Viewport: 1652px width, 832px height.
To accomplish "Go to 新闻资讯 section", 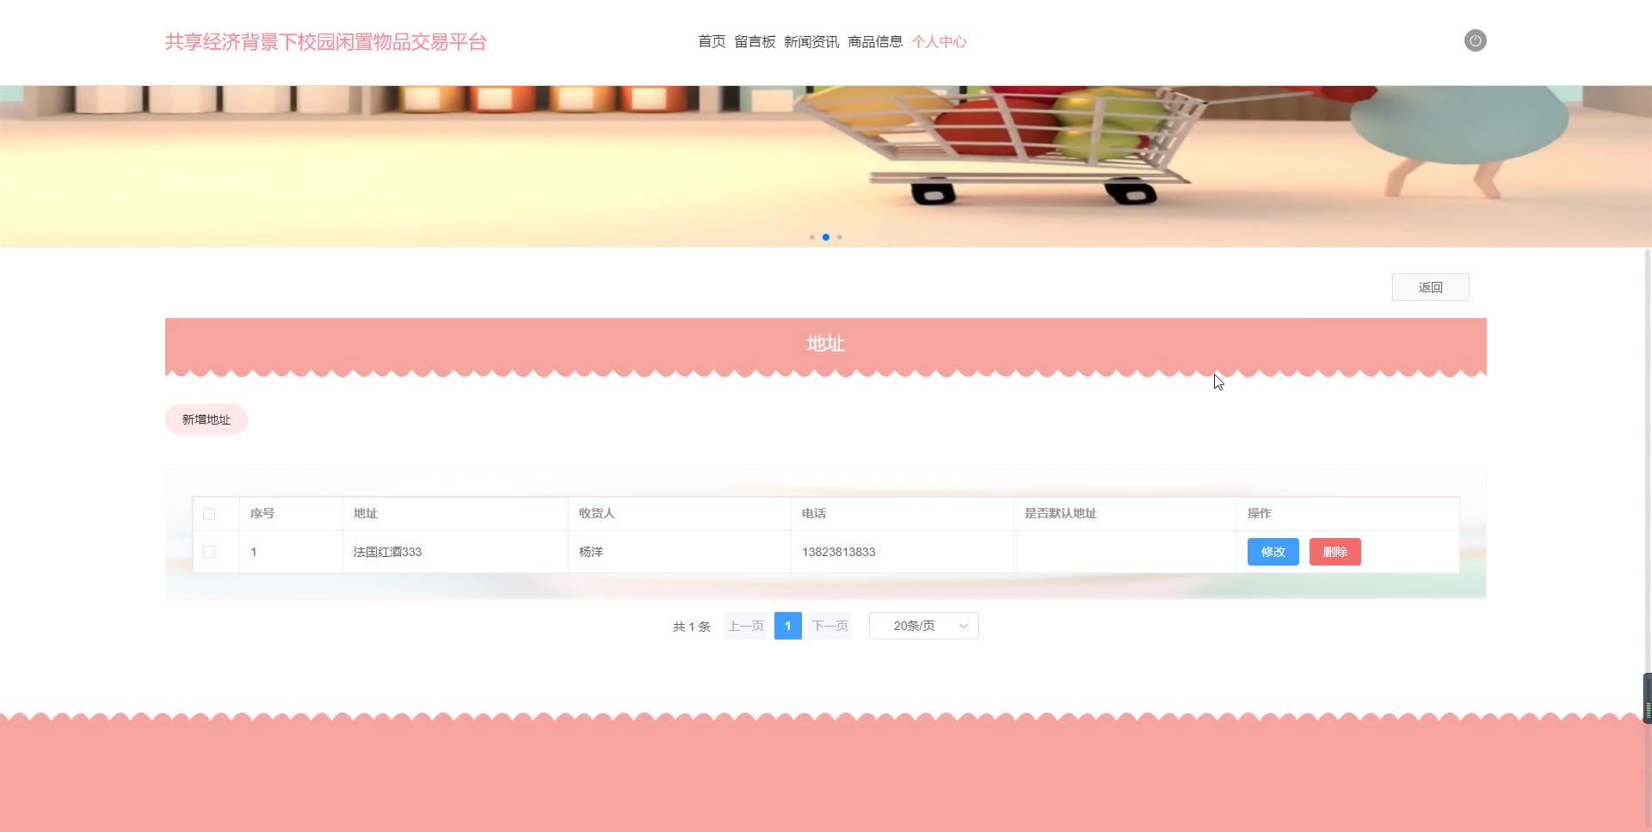I will coord(811,41).
